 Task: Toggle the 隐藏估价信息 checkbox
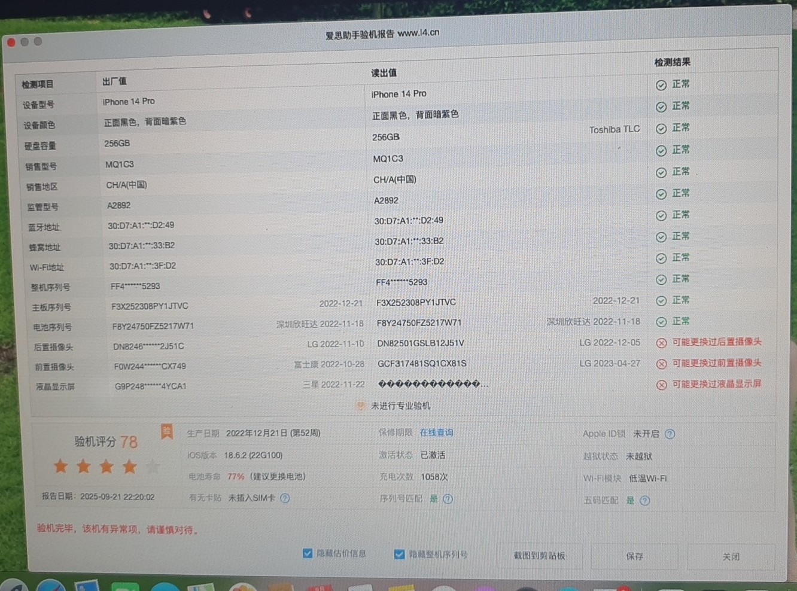[308, 553]
